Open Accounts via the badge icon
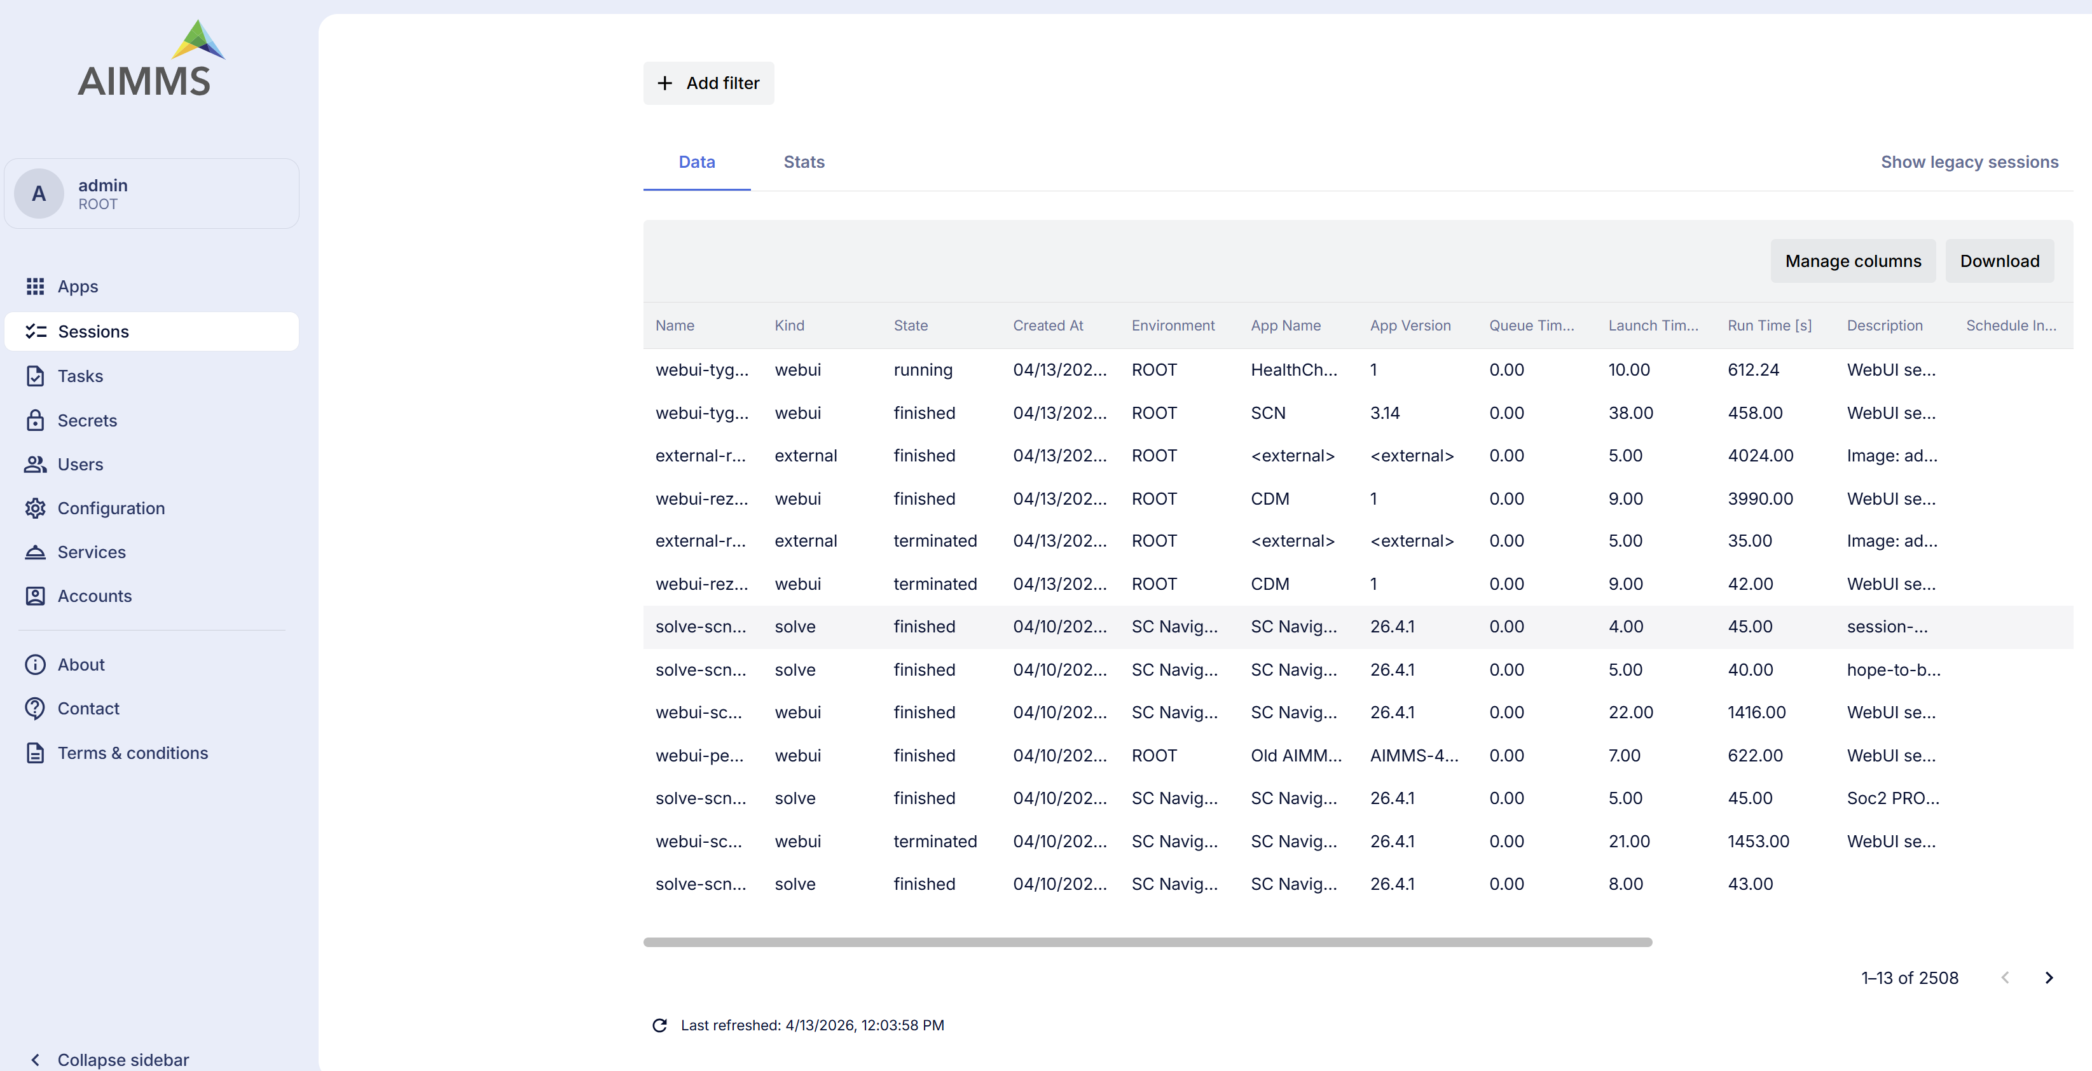This screenshot has height=1071, width=2092. tap(36, 595)
